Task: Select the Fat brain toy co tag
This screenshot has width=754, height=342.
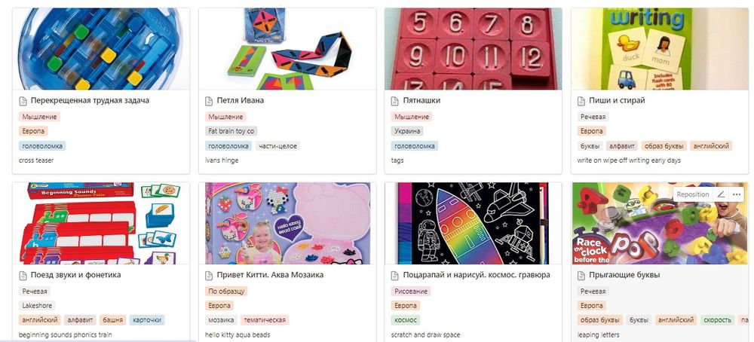Action: click(231, 131)
